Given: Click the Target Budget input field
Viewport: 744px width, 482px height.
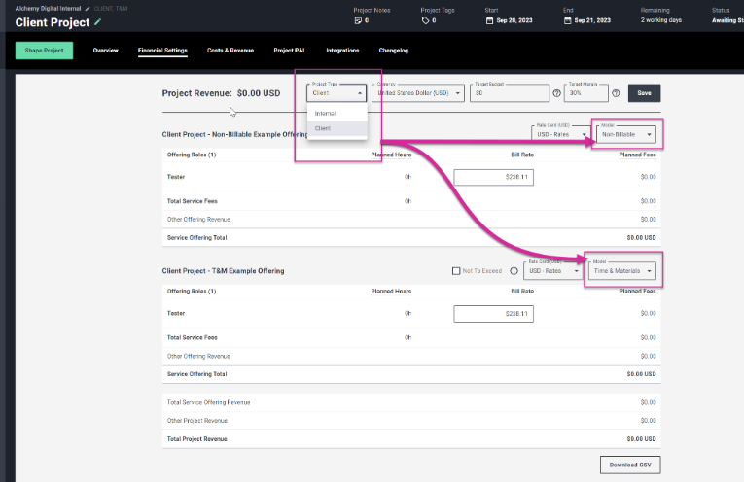Looking at the screenshot, I should tap(510, 93).
